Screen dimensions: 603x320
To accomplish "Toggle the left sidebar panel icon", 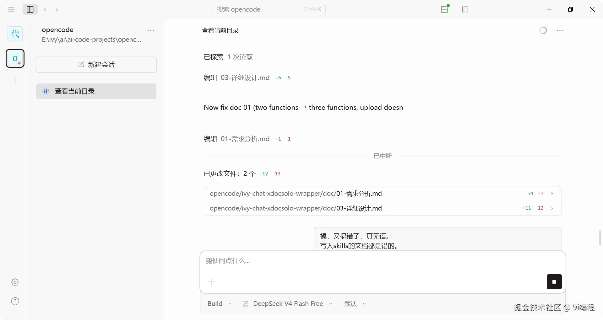I will point(30,9).
